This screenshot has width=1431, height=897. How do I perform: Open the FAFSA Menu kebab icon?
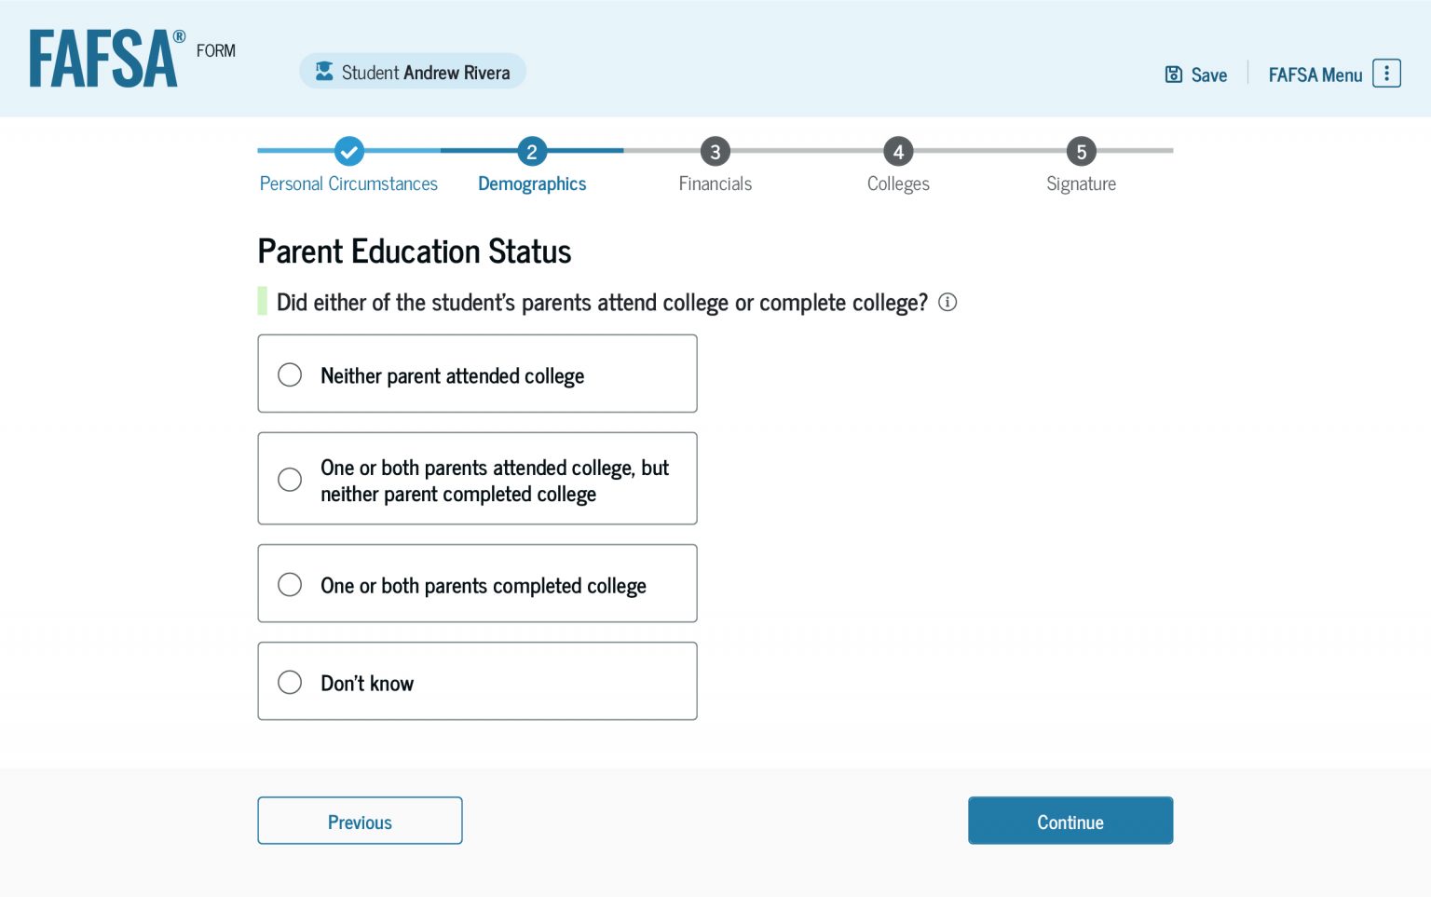1387,73
